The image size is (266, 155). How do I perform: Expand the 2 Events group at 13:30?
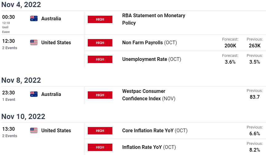10,136
